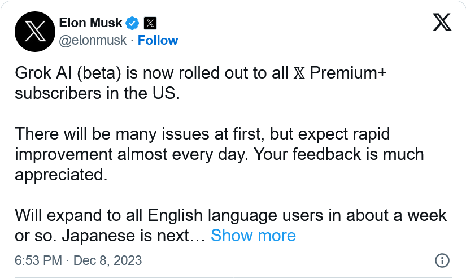Screen dimensions: 466x278
Task: Open the Elon Musk display name
Action: coord(90,23)
